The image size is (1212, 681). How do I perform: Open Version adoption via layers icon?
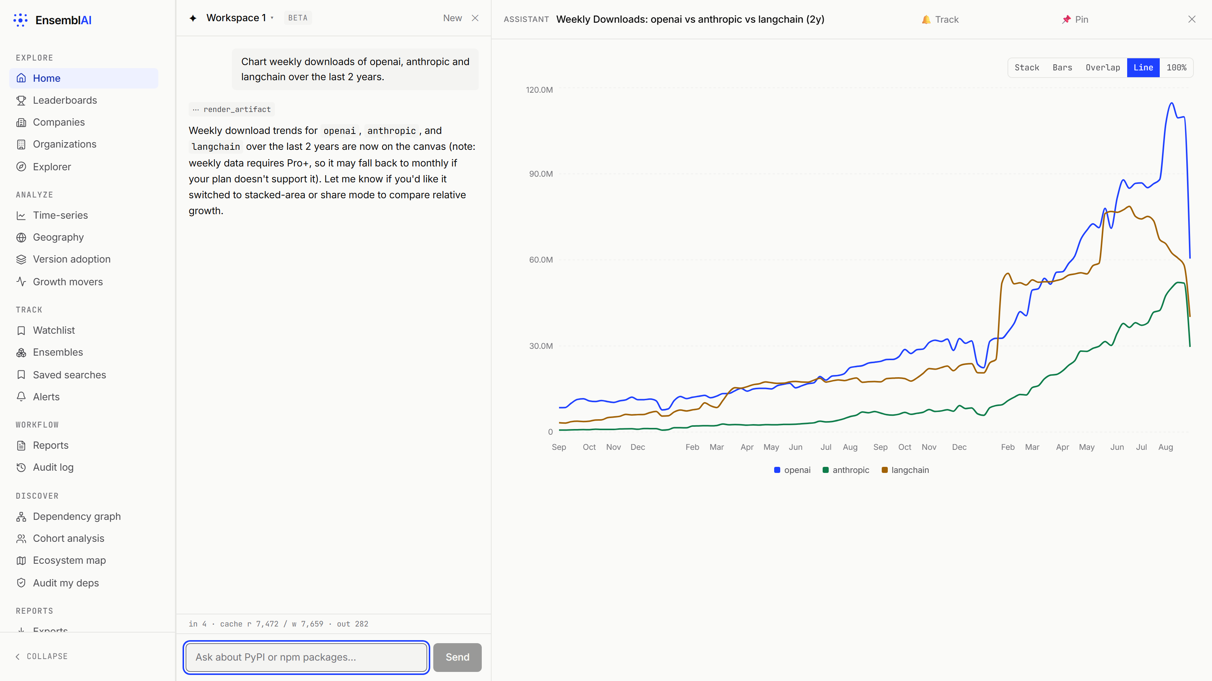coord(21,260)
